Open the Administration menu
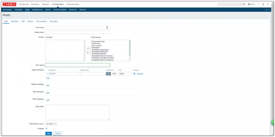This screenshot has height=137, width=275. pyautogui.click(x=73, y=4)
